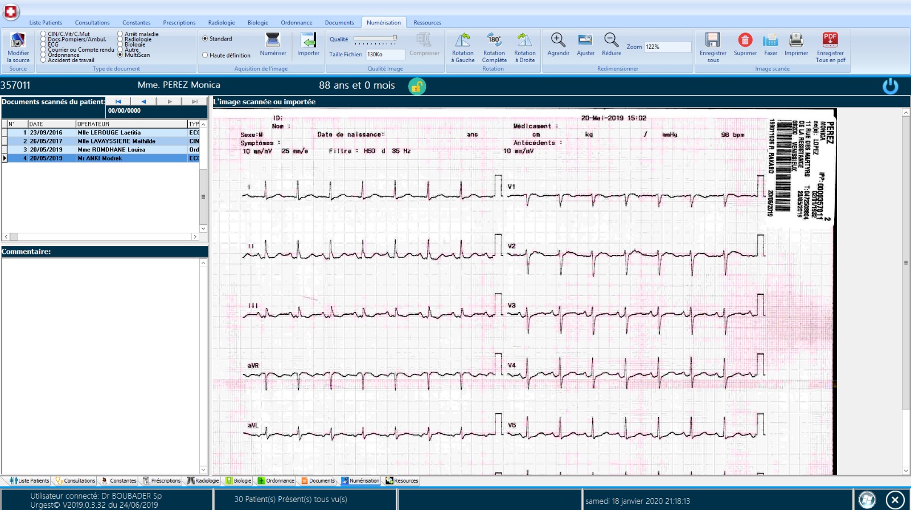Screen dimensions: 911x510
Task: Go to first scanned document arrow
Action: (118, 101)
